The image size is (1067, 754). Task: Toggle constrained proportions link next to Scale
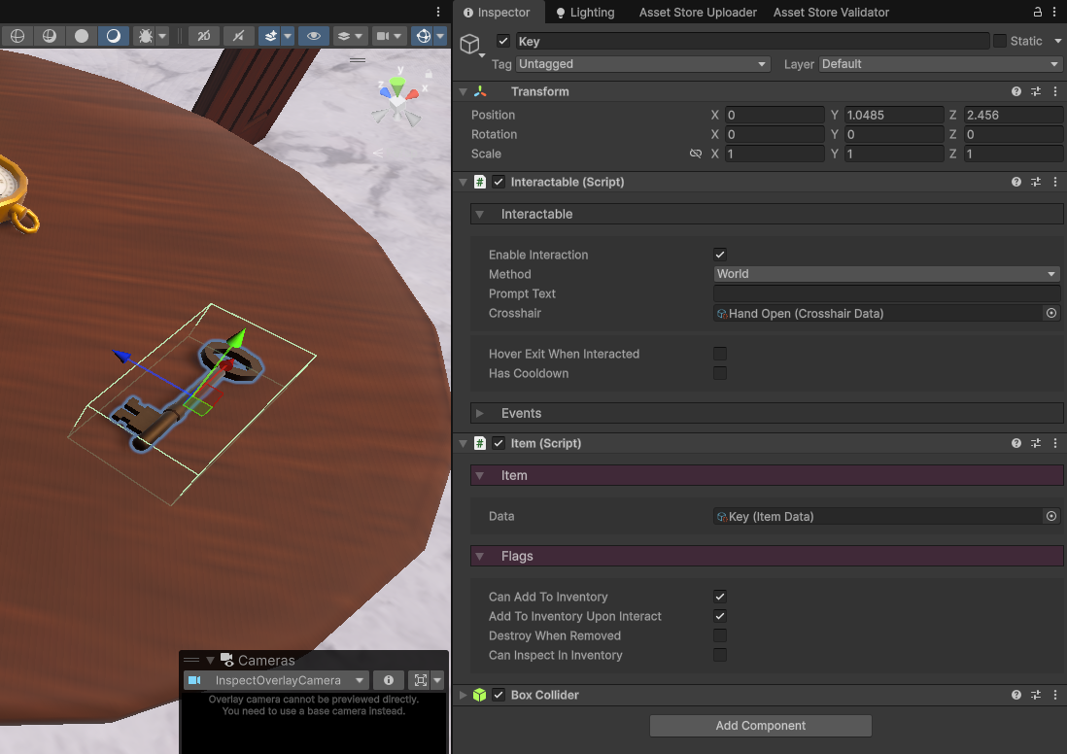[695, 154]
